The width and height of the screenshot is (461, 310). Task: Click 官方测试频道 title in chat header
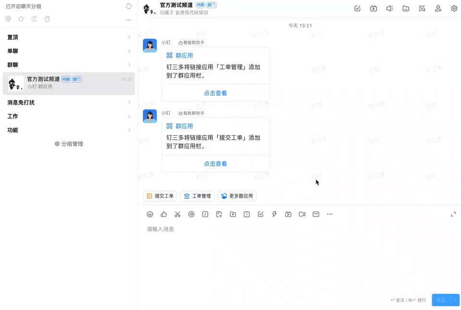point(176,5)
